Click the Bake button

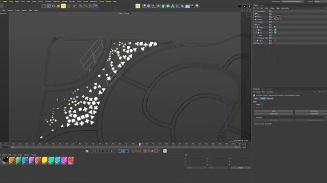click(274, 111)
